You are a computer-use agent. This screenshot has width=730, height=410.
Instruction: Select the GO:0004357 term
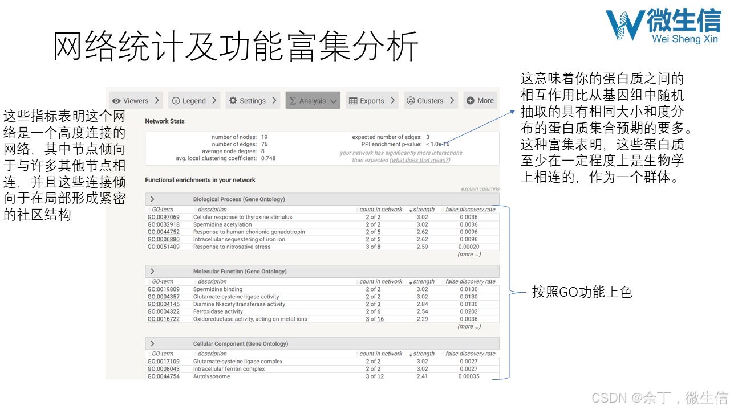(x=164, y=297)
